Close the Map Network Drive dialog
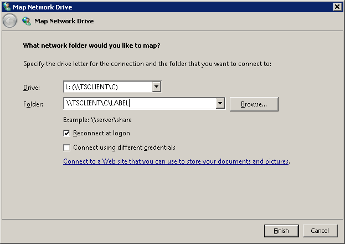 [x=337, y=7]
